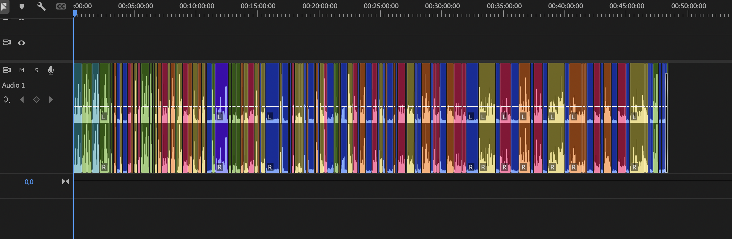Hide the video track with eye icon
Screen dimensions: 732x239
pyautogui.click(x=21, y=43)
